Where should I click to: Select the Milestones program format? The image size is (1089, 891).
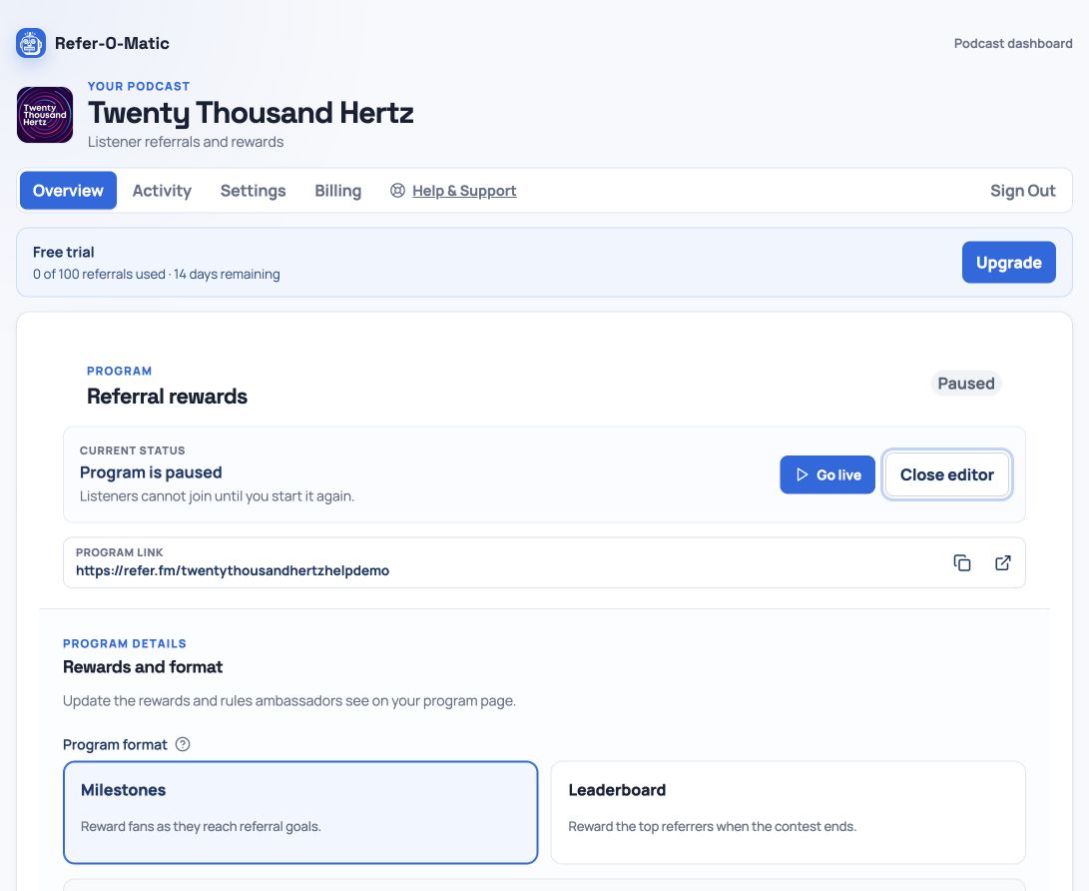pyautogui.click(x=300, y=812)
